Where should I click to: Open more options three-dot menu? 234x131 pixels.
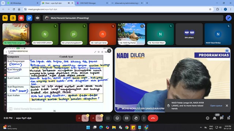(144, 118)
